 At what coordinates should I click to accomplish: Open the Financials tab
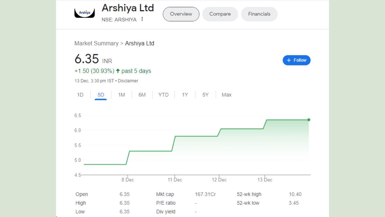pyautogui.click(x=259, y=14)
